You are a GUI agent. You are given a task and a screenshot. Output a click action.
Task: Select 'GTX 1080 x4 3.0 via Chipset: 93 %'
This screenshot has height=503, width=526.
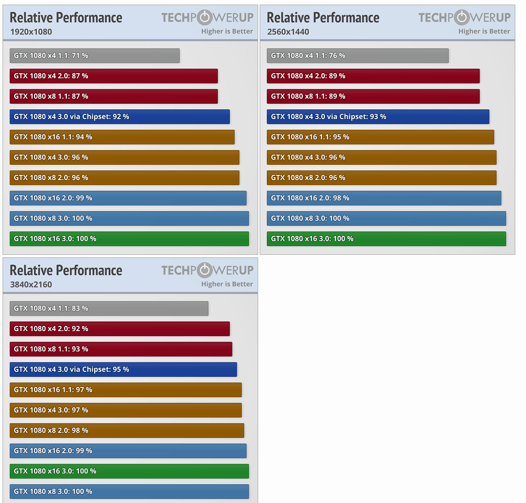point(378,116)
